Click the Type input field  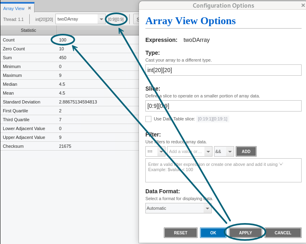(x=223, y=70)
